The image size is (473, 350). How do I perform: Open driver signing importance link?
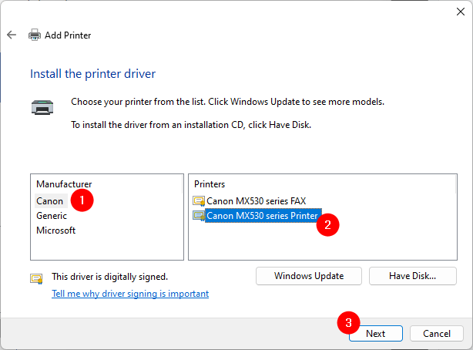click(x=130, y=294)
